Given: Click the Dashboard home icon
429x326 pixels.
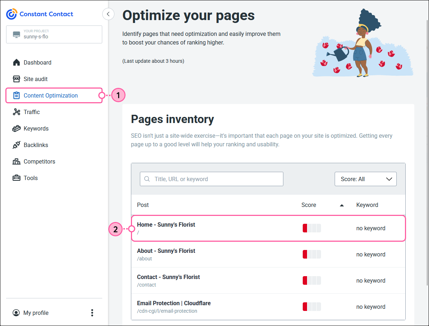Looking at the screenshot, I should 16,62.
